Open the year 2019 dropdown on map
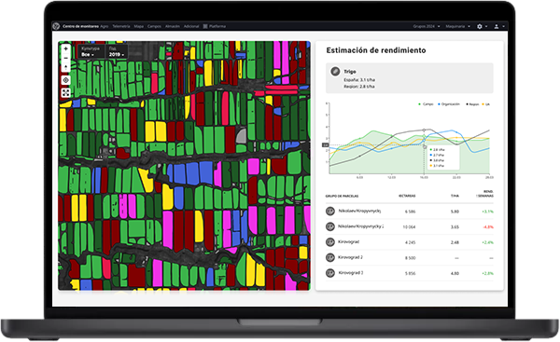Screen dimensions: 560x342 [x=117, y=51]
